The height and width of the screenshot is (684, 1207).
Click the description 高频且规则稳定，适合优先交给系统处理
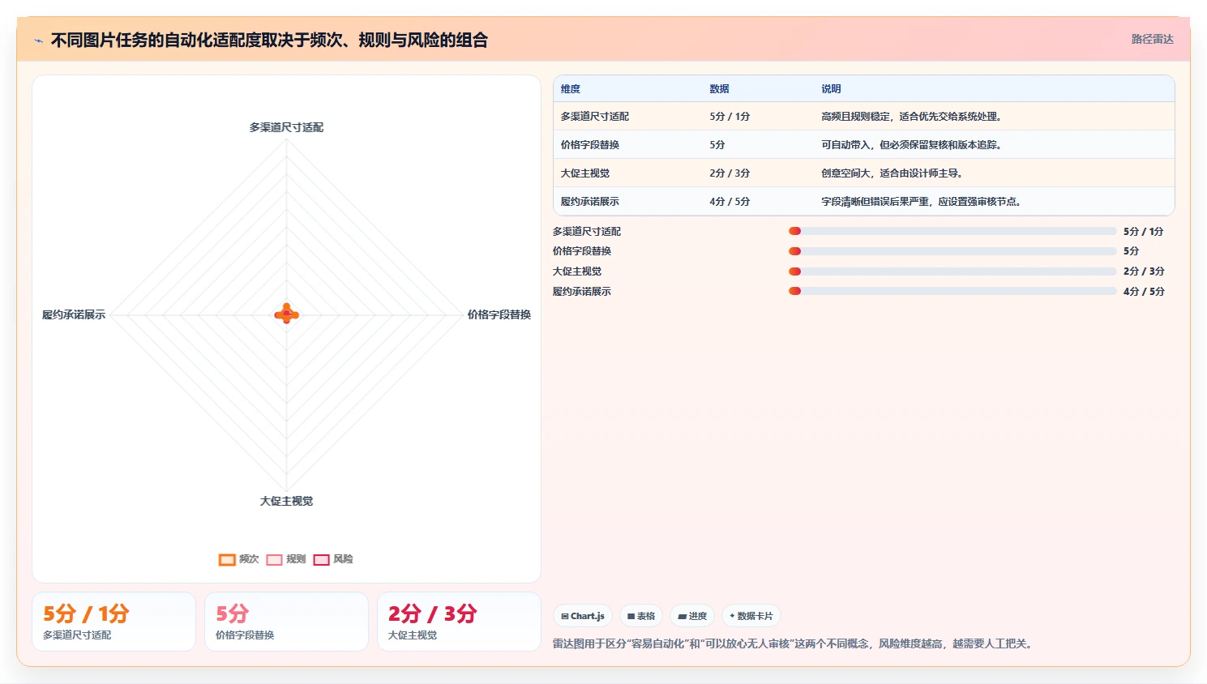(912, 117)
